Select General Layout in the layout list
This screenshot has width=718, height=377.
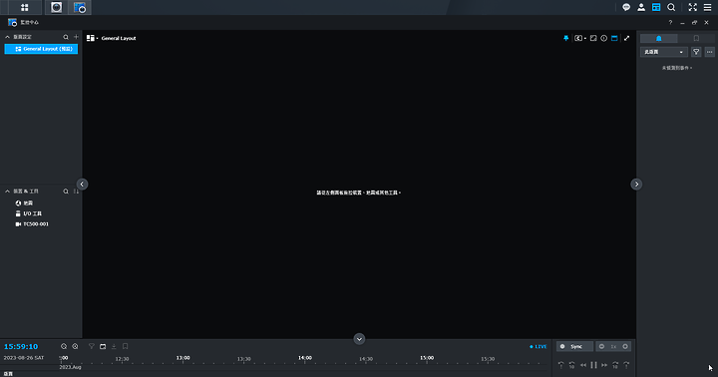point(41,49)
